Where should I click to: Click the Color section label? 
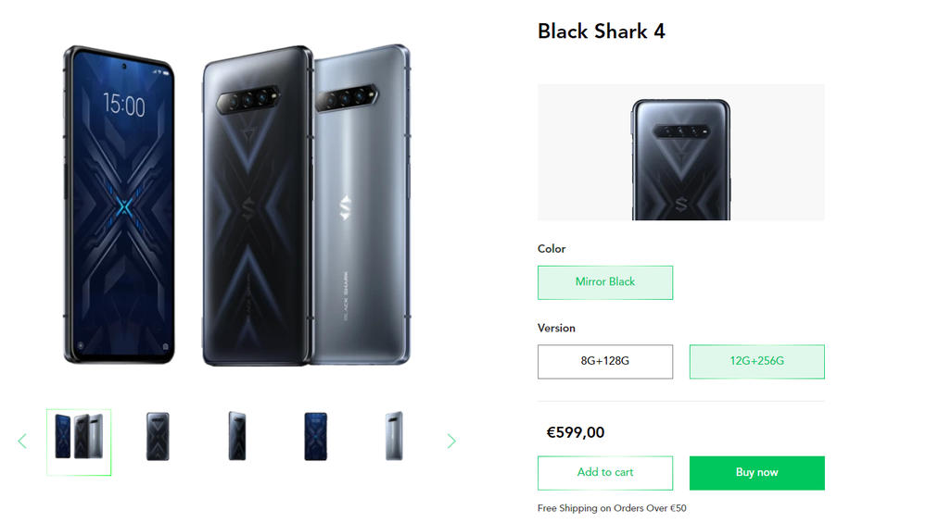tap(552, 249)
